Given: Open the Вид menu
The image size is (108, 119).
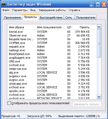Looking at the screenshot, I should [33, 10].
